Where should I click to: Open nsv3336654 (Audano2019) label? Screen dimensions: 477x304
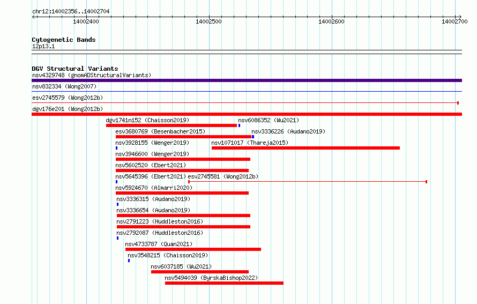tap(153, 210)
